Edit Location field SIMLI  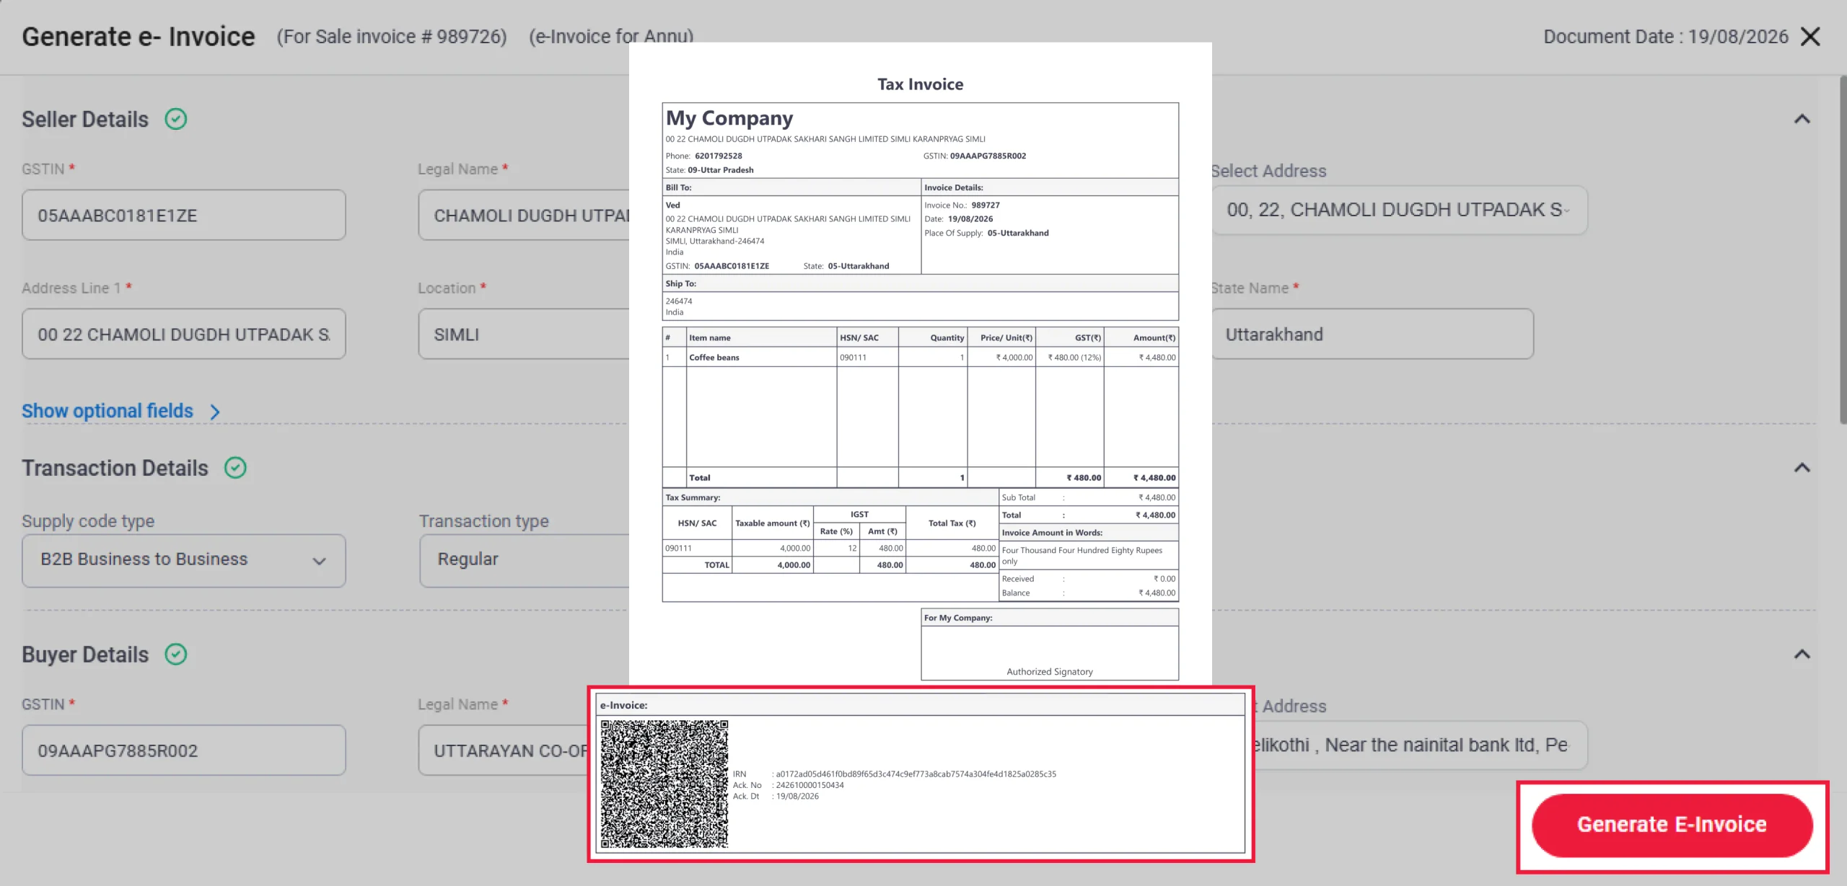(x=525, y=334)
